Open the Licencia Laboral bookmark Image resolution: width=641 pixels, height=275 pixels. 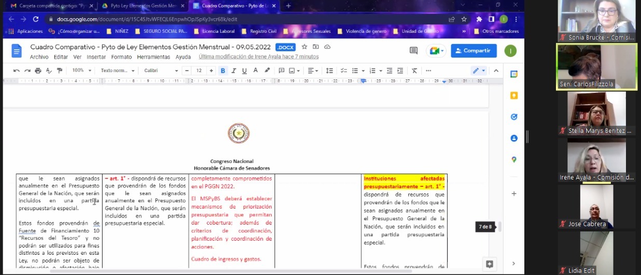pos(214,31)
